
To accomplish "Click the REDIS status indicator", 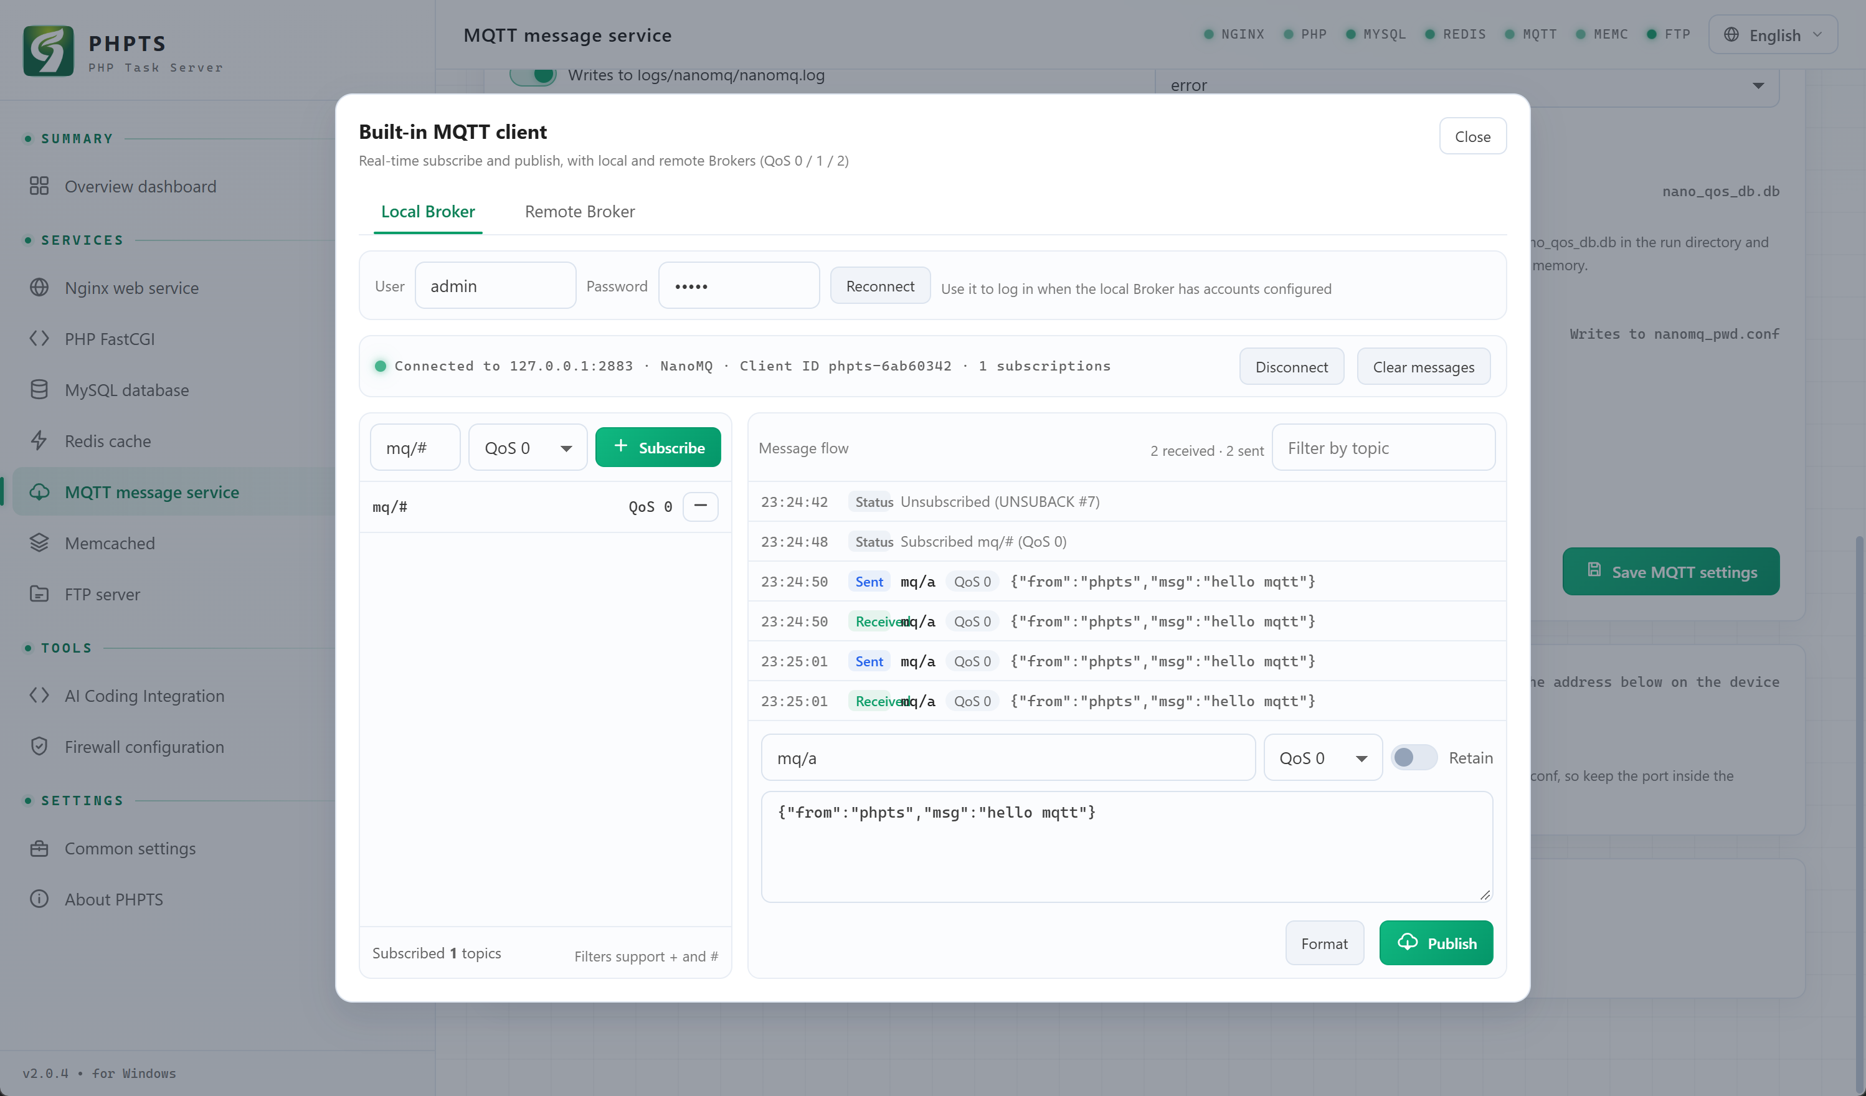I will pos(1456,34).
